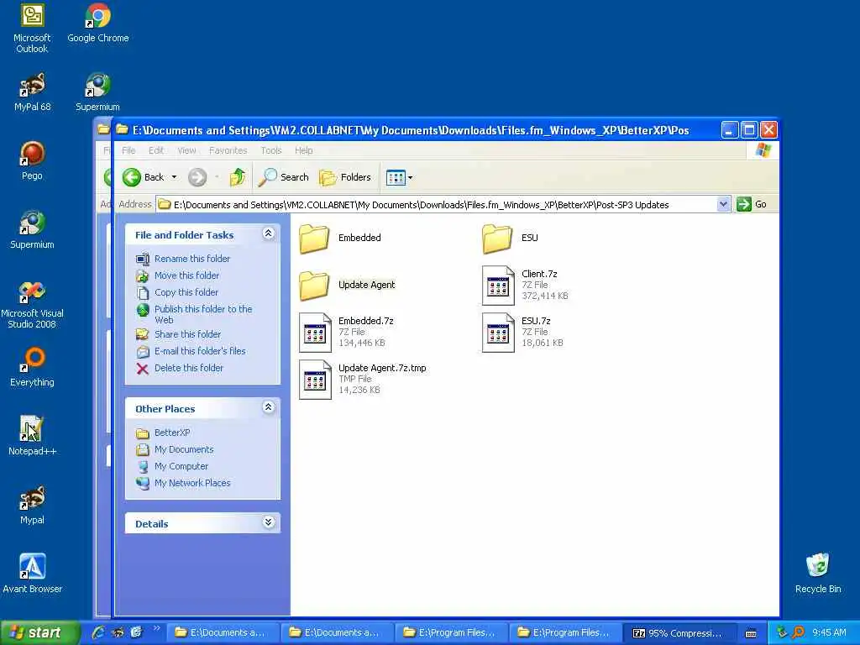
Task: Open the 95% Compressi... 7-Zip taskbar button
Action: tap(679, 633)
